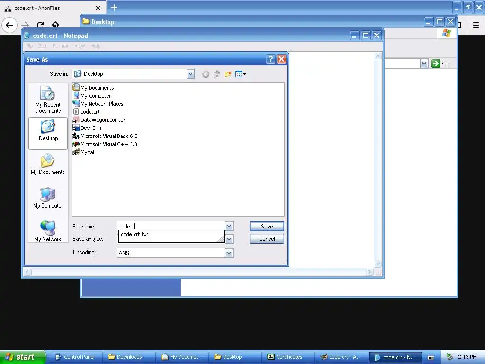Expand the Save as type dropdown

[x=229, y=239]
